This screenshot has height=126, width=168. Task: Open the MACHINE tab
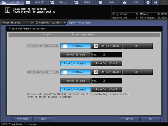[12, 2]
